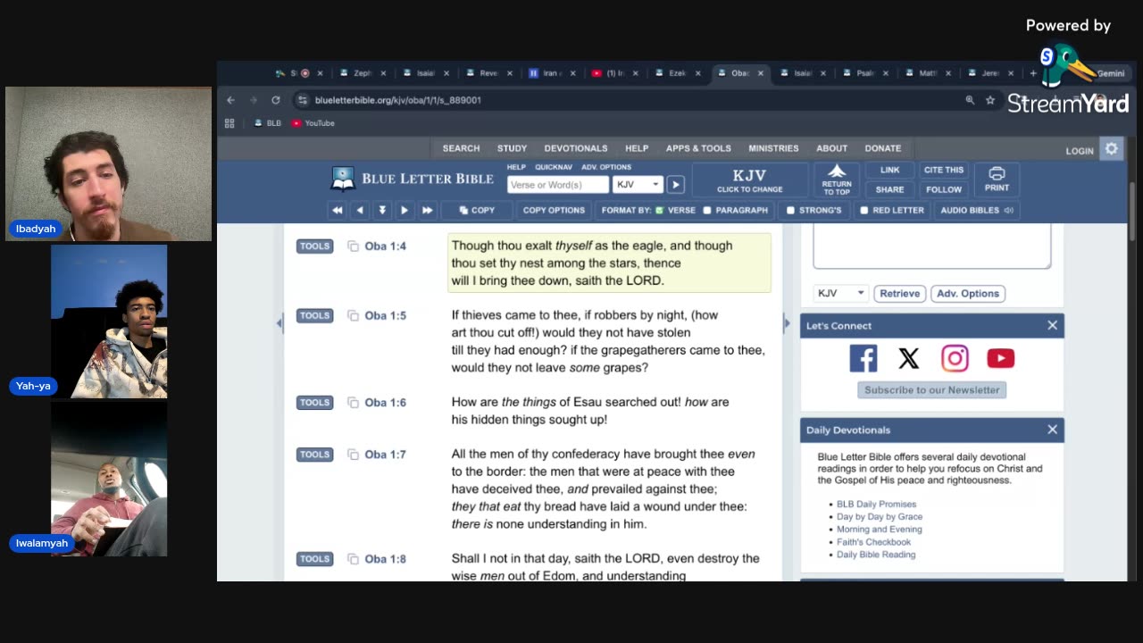Click the browser address bar URL
This screenshot has height=643, width=1143.
click(398, 100)
